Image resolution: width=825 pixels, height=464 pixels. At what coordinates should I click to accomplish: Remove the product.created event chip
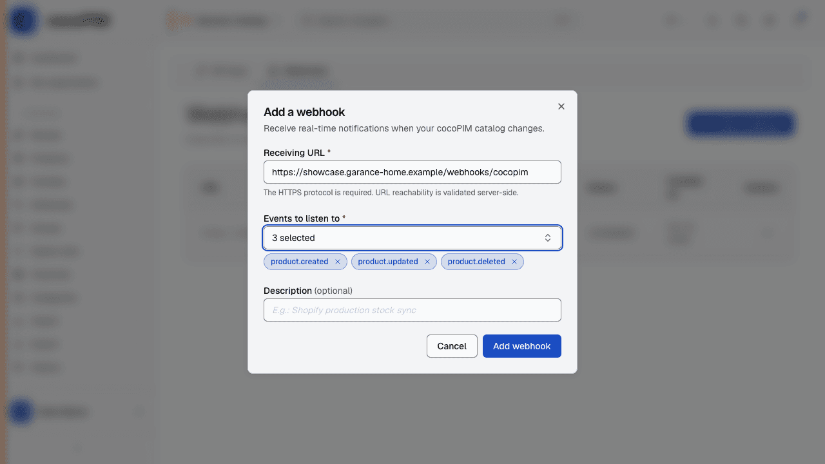coord(338,262)
